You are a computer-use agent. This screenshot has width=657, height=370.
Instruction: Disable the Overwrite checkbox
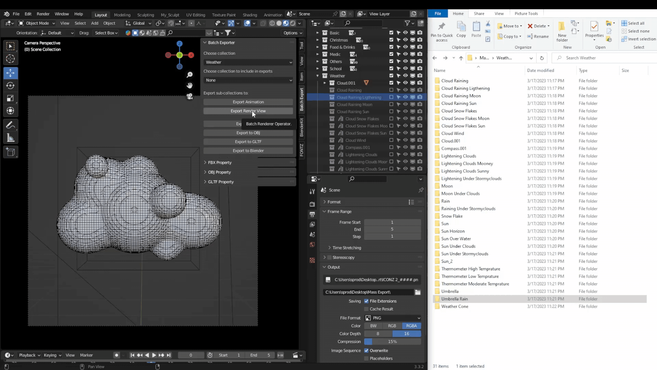[x=366, y=350]
